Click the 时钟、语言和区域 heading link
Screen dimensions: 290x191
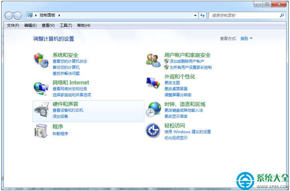pos(185,104)
